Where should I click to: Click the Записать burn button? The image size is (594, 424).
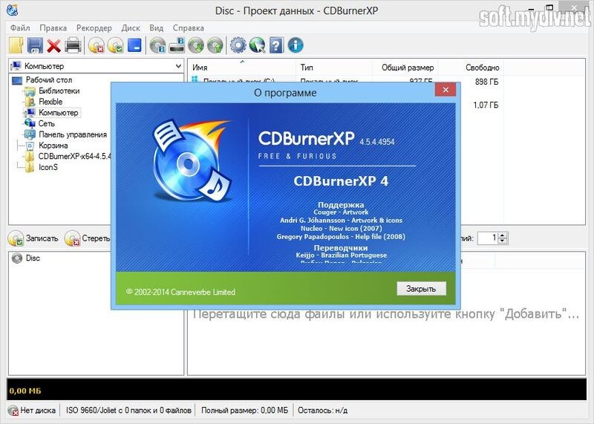[x=33, y=238]
